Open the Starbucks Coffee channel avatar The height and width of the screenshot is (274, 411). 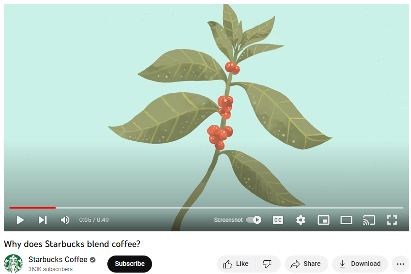click(x=13, y=263)
